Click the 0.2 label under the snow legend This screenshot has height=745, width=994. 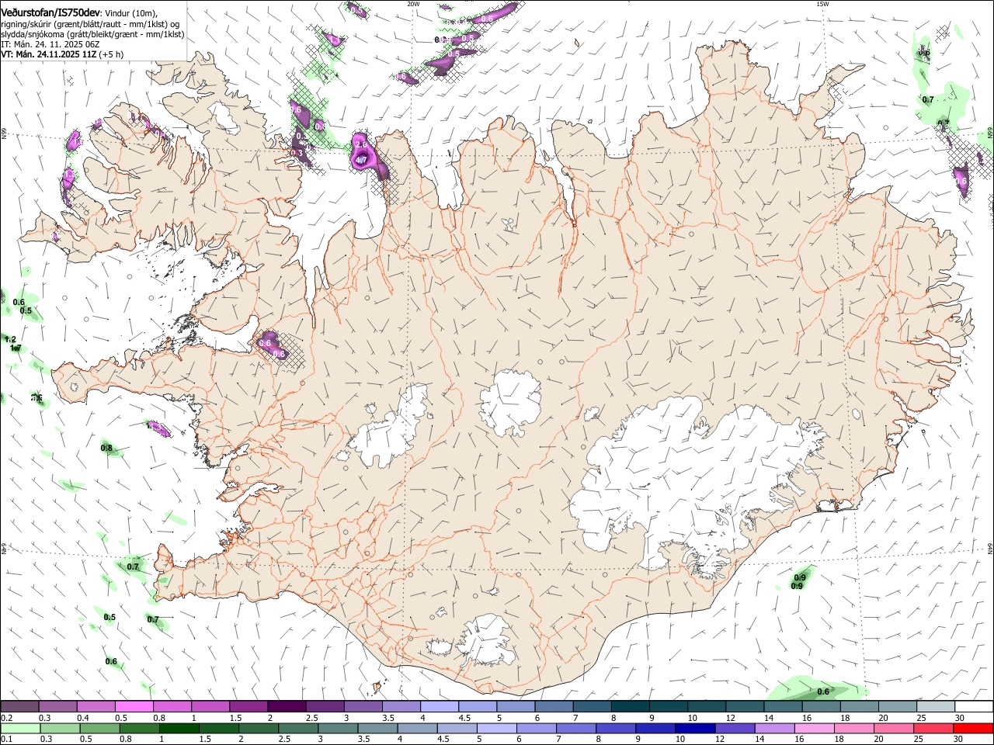point(6,718)
